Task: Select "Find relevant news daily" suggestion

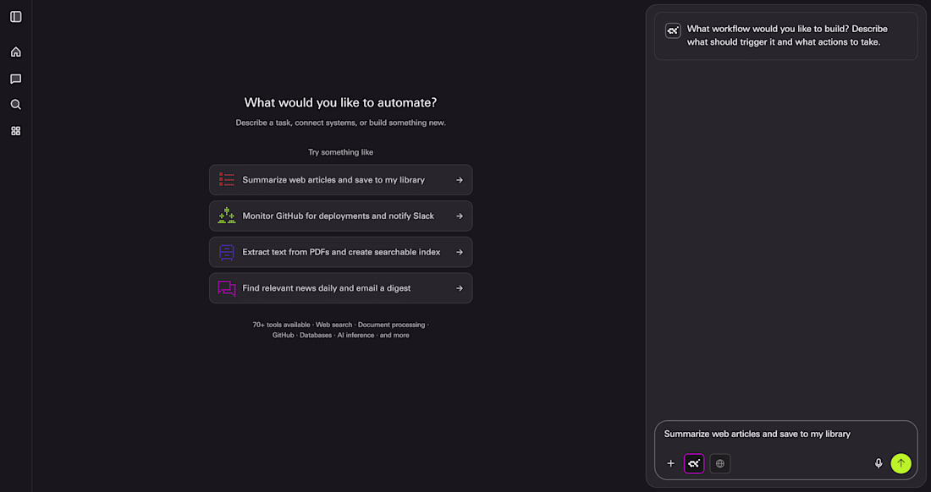Action: [326, 288]
